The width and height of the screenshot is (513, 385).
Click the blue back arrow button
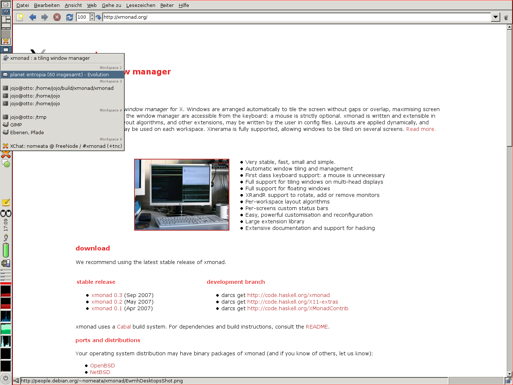[x=33, y=17]
